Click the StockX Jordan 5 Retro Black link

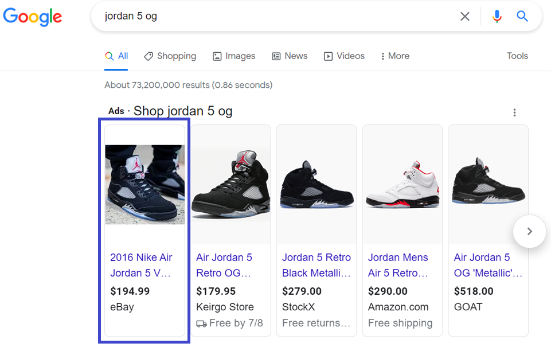tap(315, 265)
